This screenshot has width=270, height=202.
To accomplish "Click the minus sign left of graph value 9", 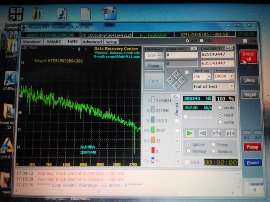I will pos(73,49).
